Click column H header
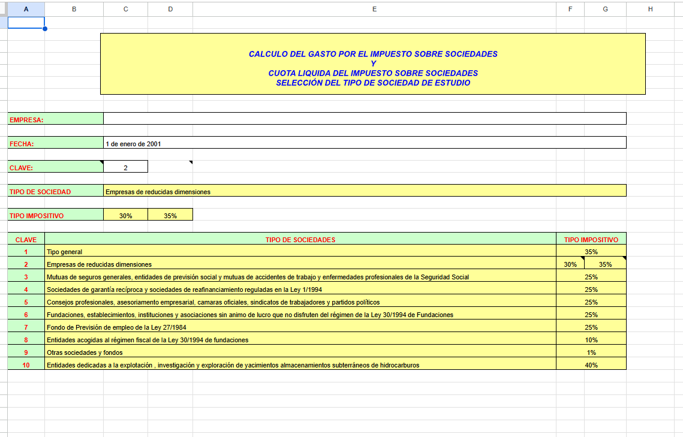The image size is (683, 437). point(650,9)
